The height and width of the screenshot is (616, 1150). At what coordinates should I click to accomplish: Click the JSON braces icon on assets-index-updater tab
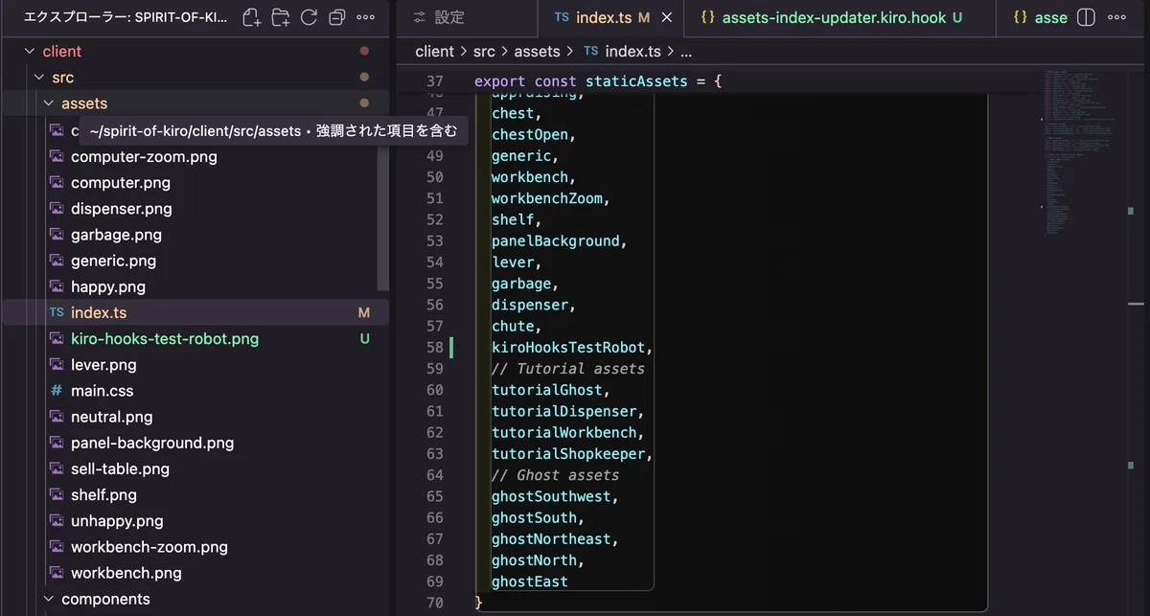click(708, 17)
